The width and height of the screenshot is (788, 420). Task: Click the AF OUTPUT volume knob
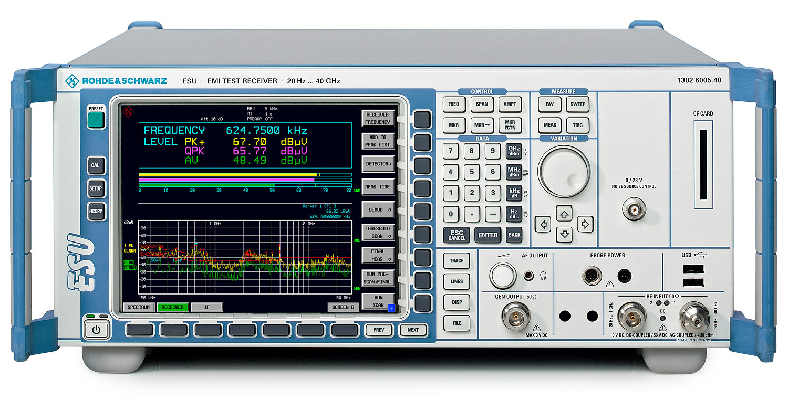[503, 275]
